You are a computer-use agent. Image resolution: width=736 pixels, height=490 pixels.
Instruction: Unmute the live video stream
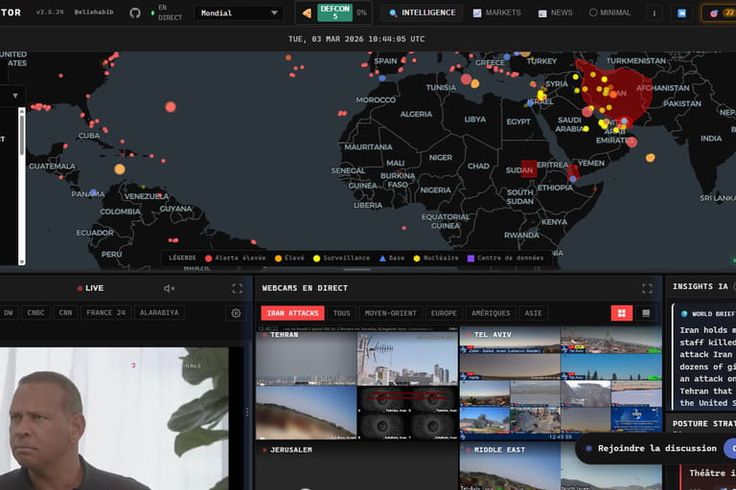170,288
